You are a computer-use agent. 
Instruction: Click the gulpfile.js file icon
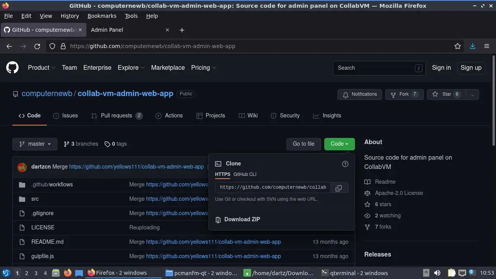pyautogui.click(x=22, y=256)
